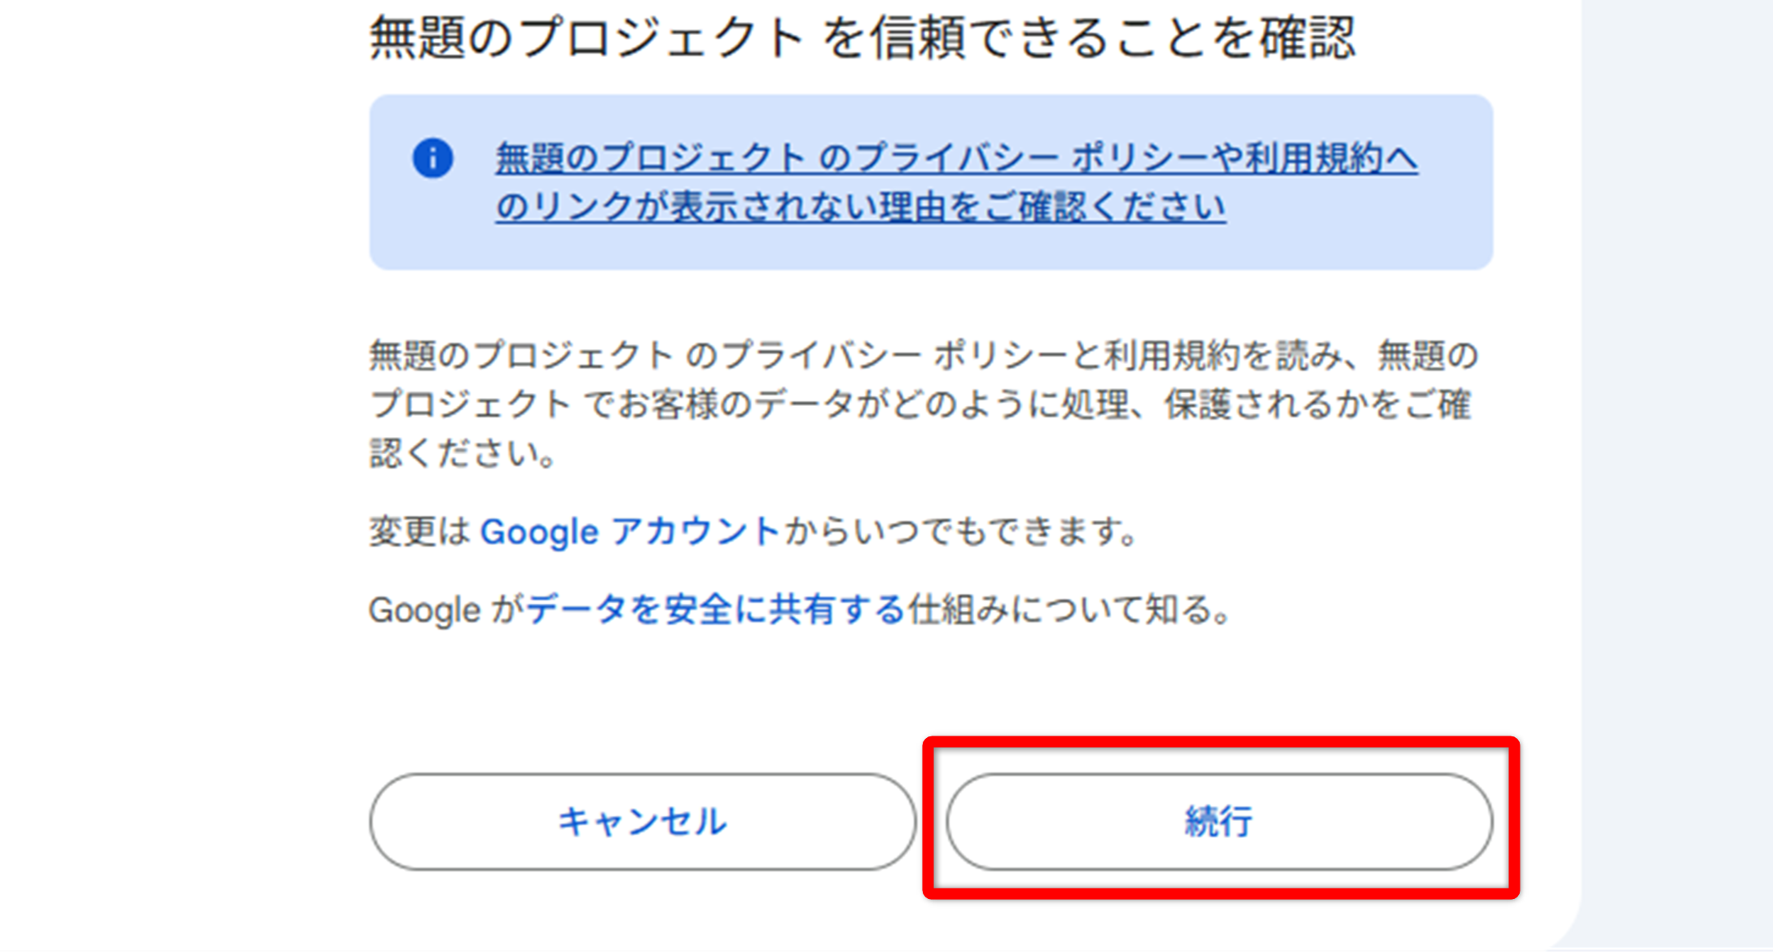
Task: Click the paragraph about プライバシー ポリシーと利用規約を読み
Action: pos(924,404)
